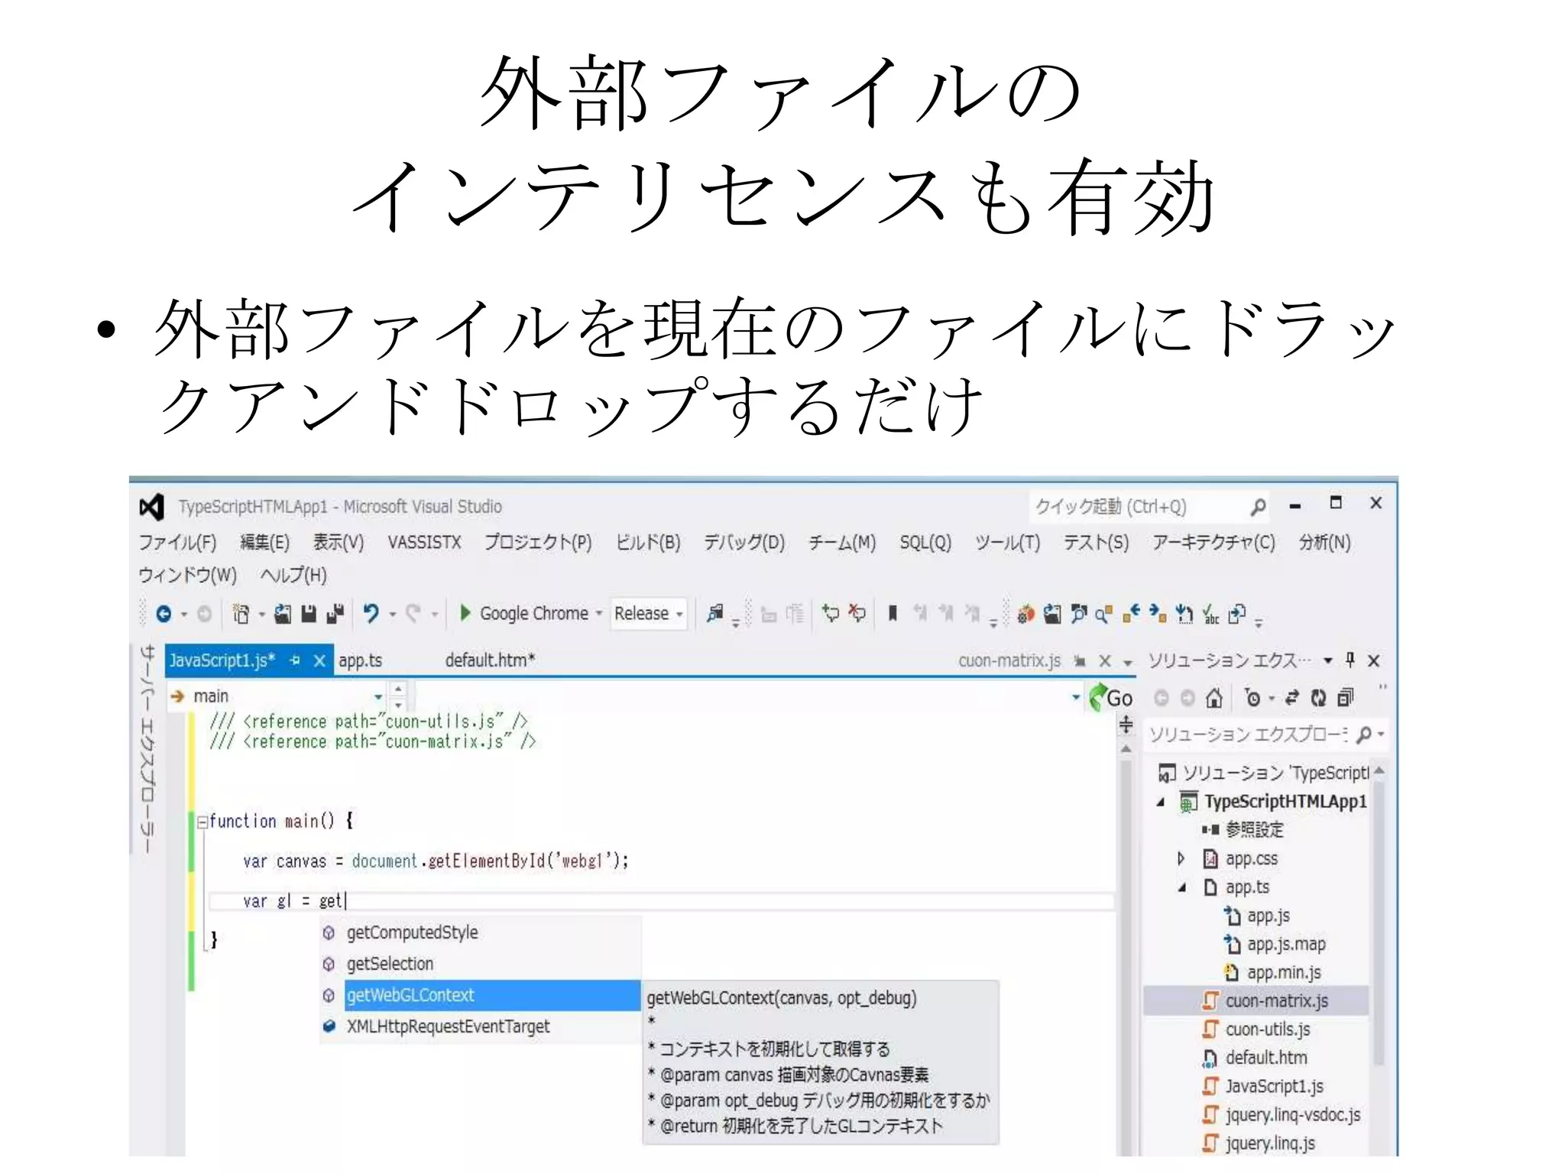Expand the app.css tree node

click(x=1181, y=859)
